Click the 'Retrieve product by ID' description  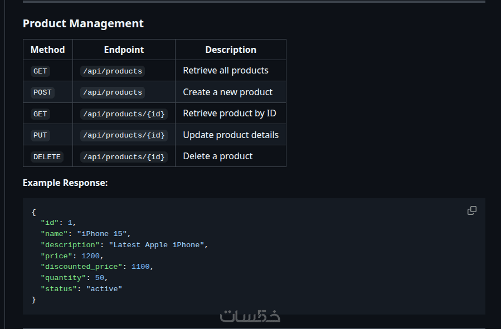[x=230, y=114]
